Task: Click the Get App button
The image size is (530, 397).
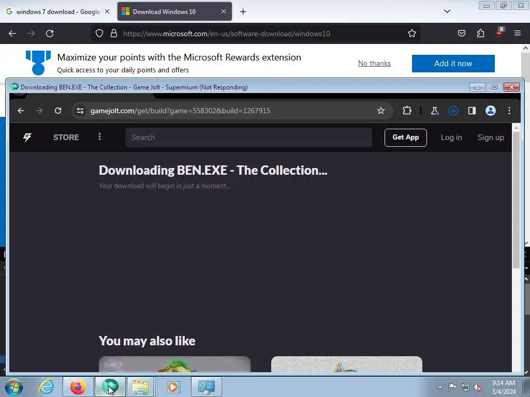Action: [406, 138]
